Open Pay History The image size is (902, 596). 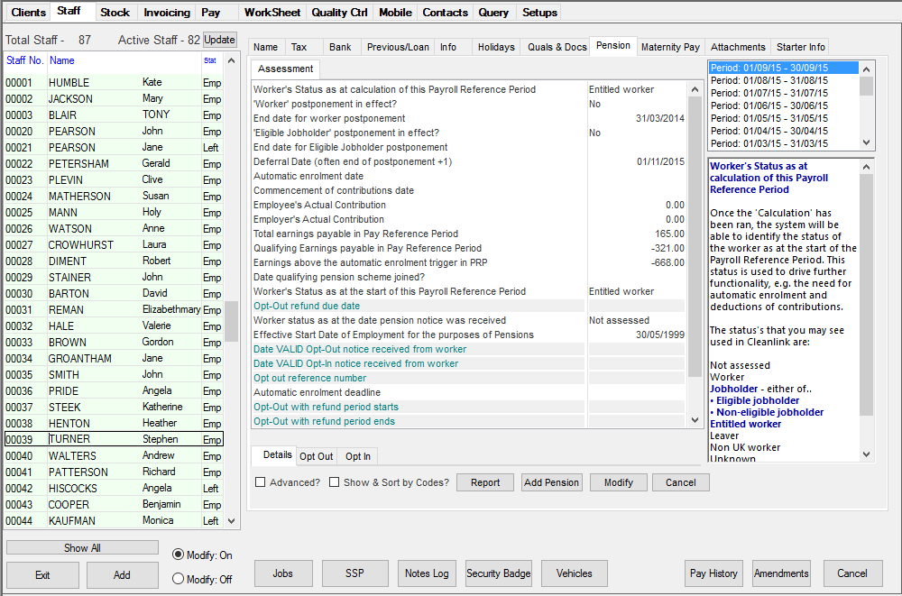click(x=713, y=573)
